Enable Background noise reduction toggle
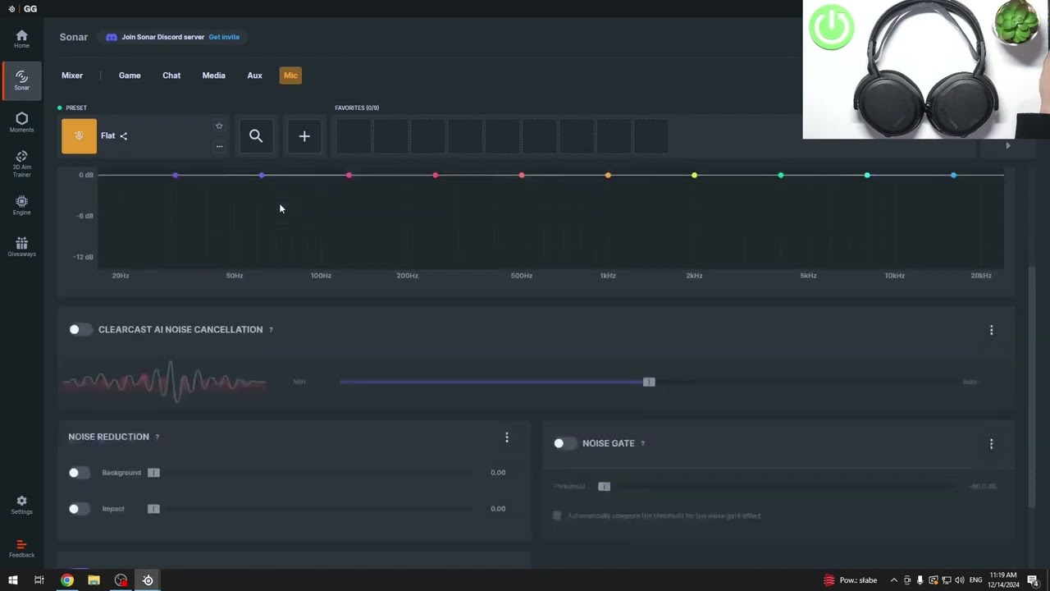 [x=79, y=473]
